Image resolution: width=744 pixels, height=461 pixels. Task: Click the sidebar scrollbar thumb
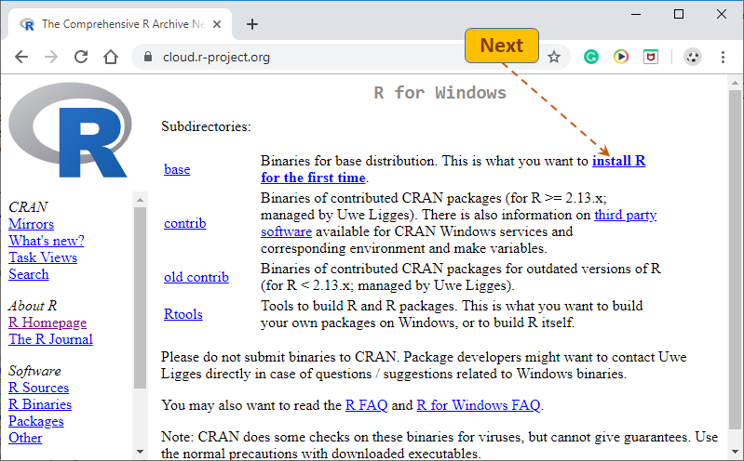click(x=140, y=297)
